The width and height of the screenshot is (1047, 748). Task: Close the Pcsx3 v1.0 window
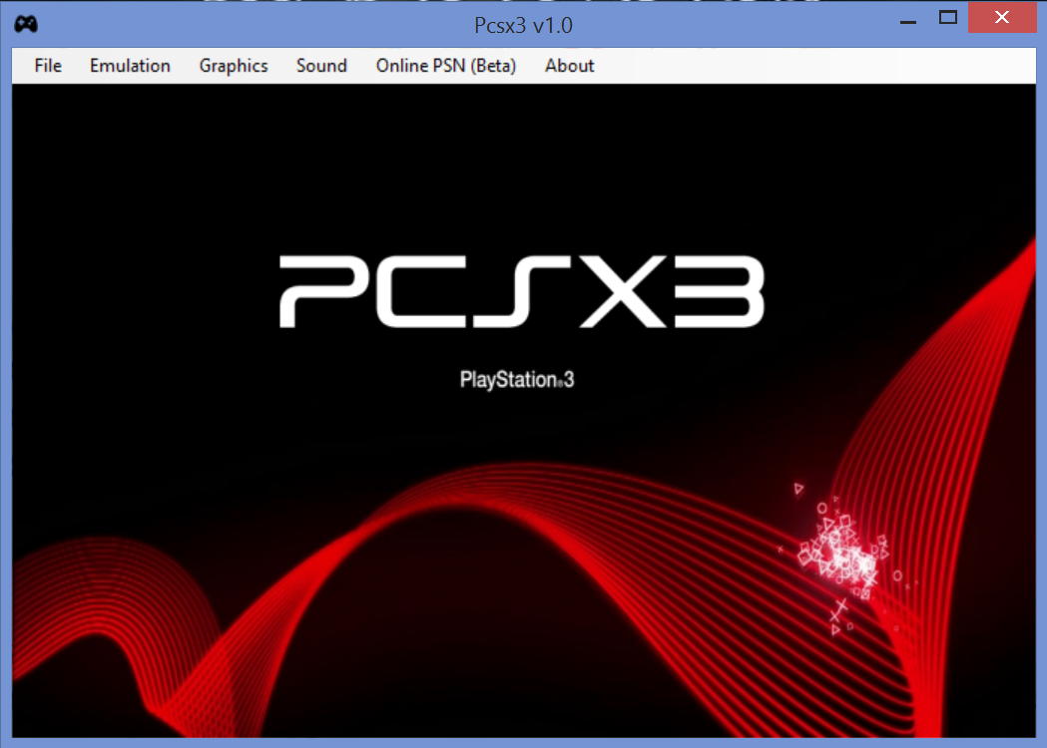1002,17
